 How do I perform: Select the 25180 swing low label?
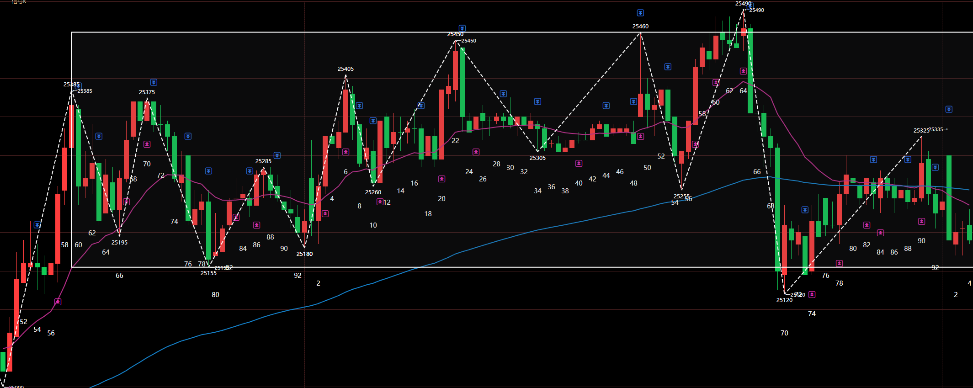pos(304,254)
